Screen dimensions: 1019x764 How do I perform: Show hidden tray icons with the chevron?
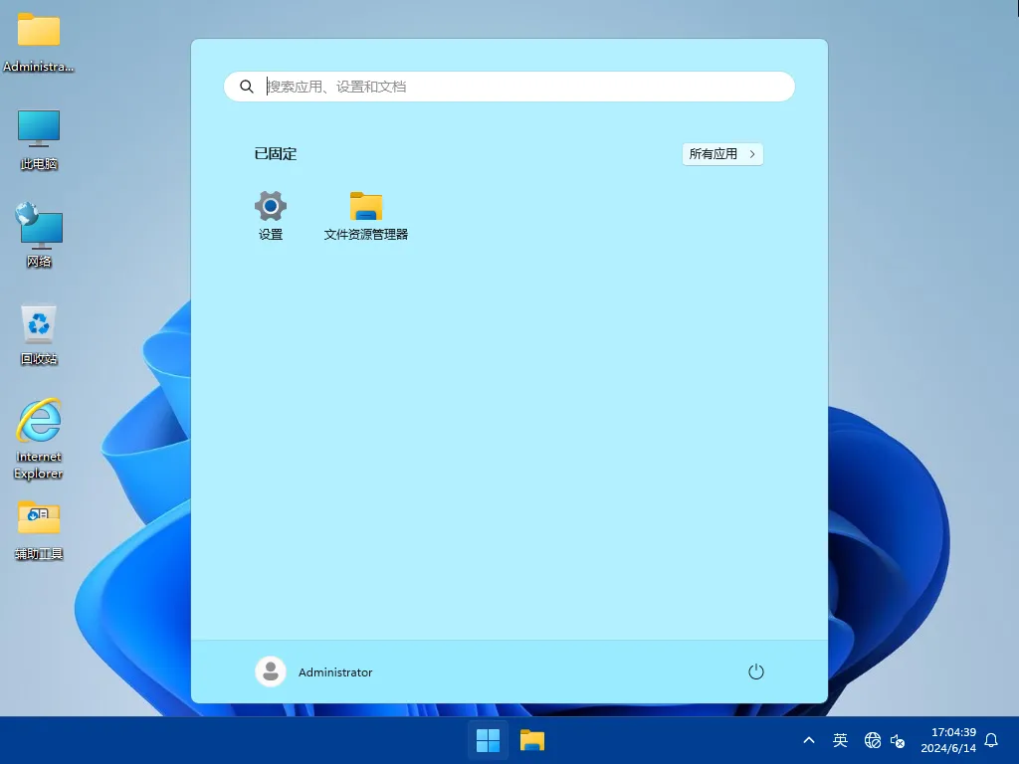point(809,740)
